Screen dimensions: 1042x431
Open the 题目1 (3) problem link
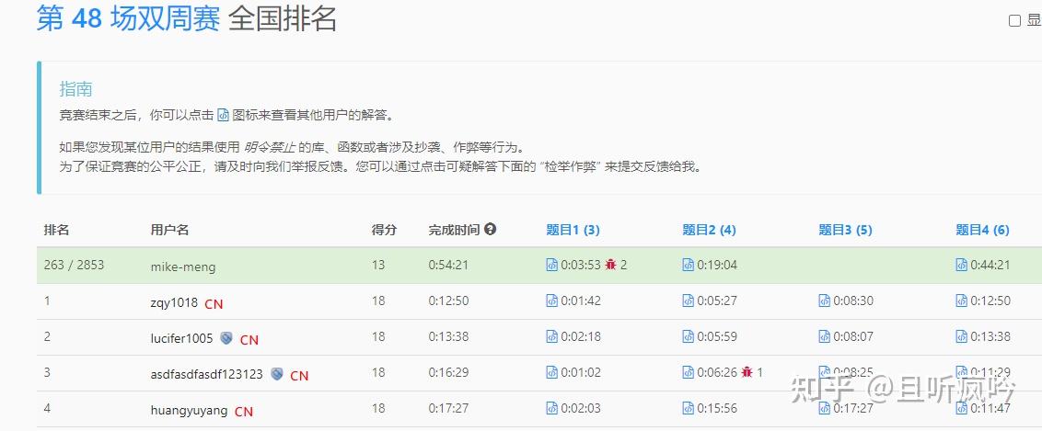[x=573, y=230]
